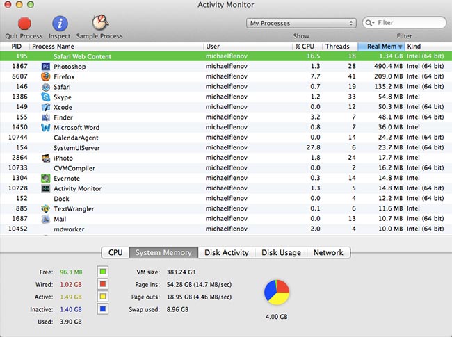Click Page ins 54.28 GB value
Image resolution: width=452 pixels, height=337 pixels.
coord(199,285)
